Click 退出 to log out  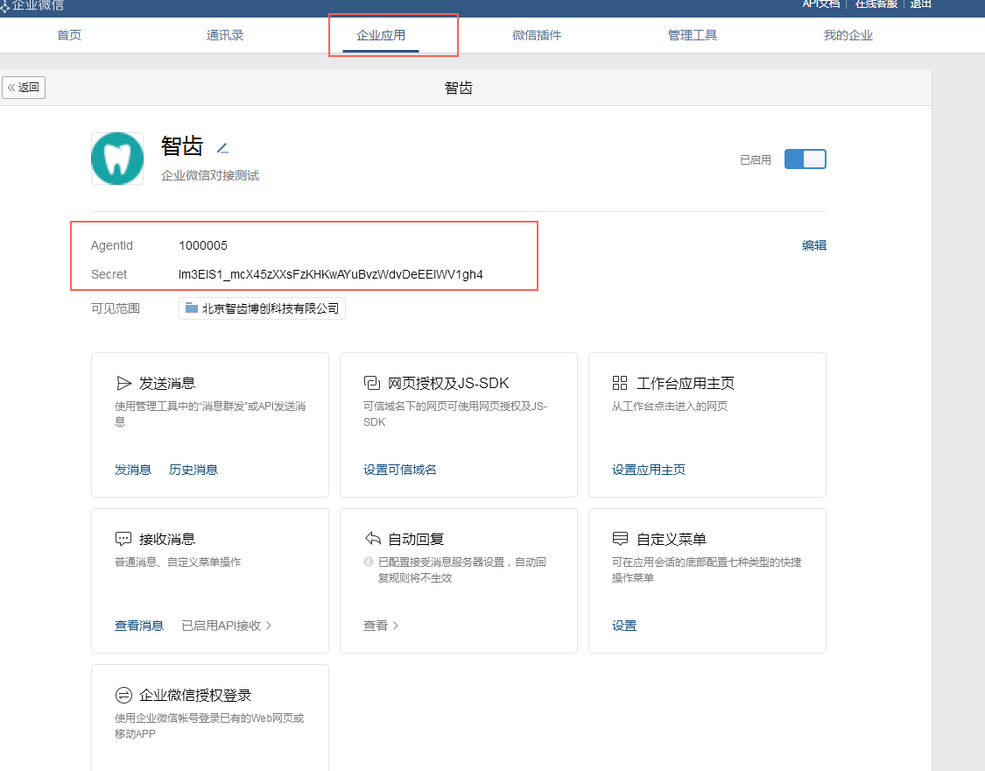click(920, 4)
